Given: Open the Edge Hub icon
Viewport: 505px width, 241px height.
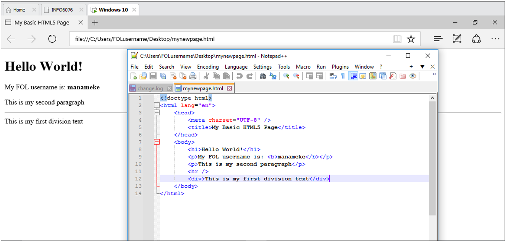Looking at the screenshot, I should coord(438,39).
